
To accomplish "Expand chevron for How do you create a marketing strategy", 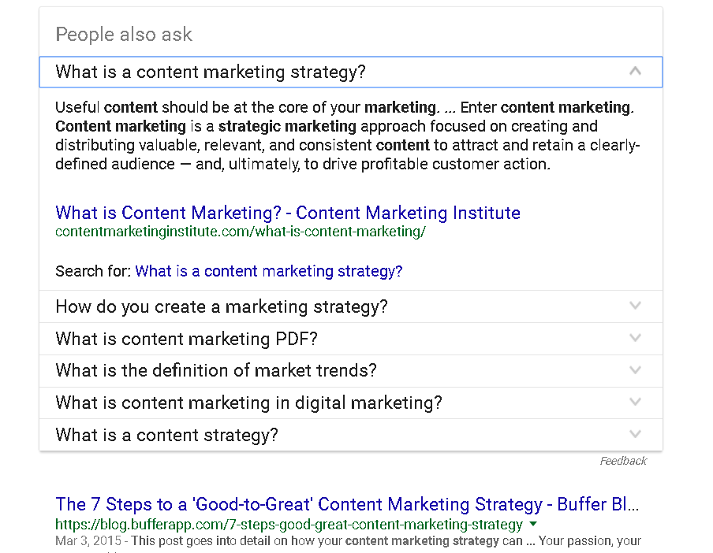I will coord(635,306).
